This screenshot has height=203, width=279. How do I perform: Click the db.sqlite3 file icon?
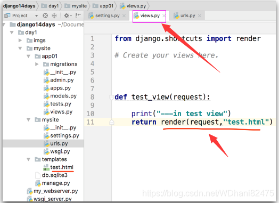point(38,175)
